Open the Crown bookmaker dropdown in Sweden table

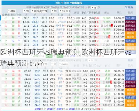coord(64,64)
